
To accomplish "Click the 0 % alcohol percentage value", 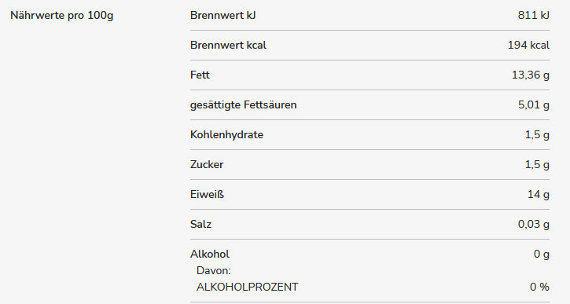I will click(x=539, y=287).
